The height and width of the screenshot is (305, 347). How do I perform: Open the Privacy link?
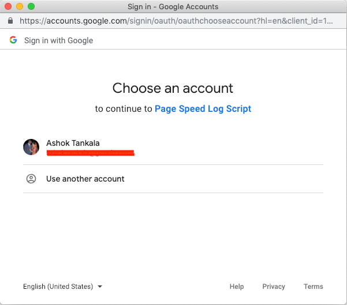point(274,287)
